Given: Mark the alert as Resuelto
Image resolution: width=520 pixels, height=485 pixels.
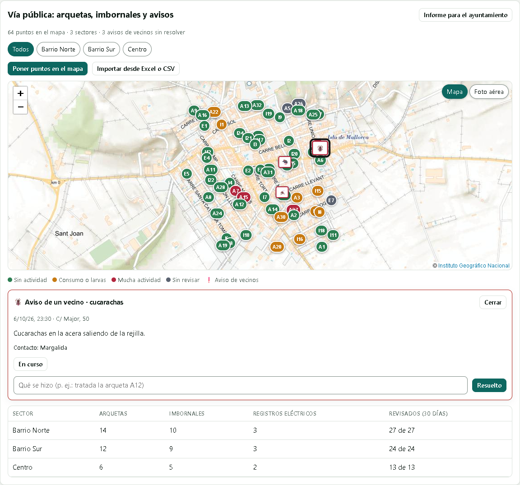Looking at the screenshot, I should pyautogui.click(x=489, y=385).
